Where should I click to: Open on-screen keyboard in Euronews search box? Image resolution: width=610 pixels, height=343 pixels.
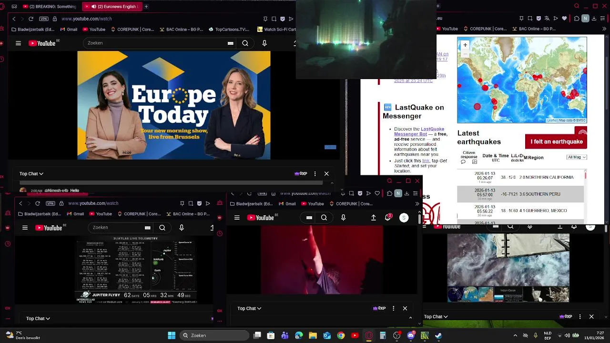tap(231, 43)
